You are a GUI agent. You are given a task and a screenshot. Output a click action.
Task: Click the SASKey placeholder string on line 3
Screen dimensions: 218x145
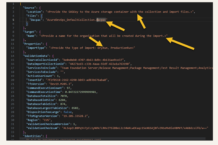click(120, 12)
